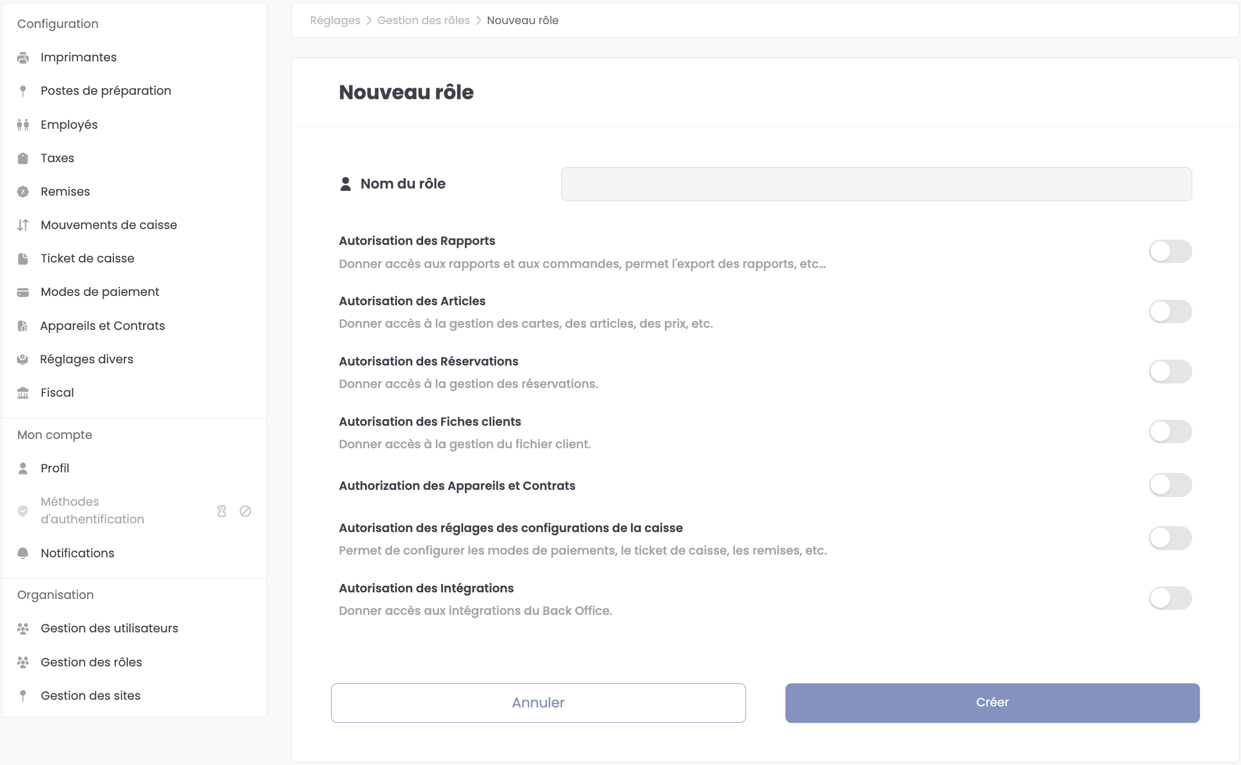Switch on Autorisation des Fiches clients
This screenshot has height=765, width=1241.
click(1170, 432)
